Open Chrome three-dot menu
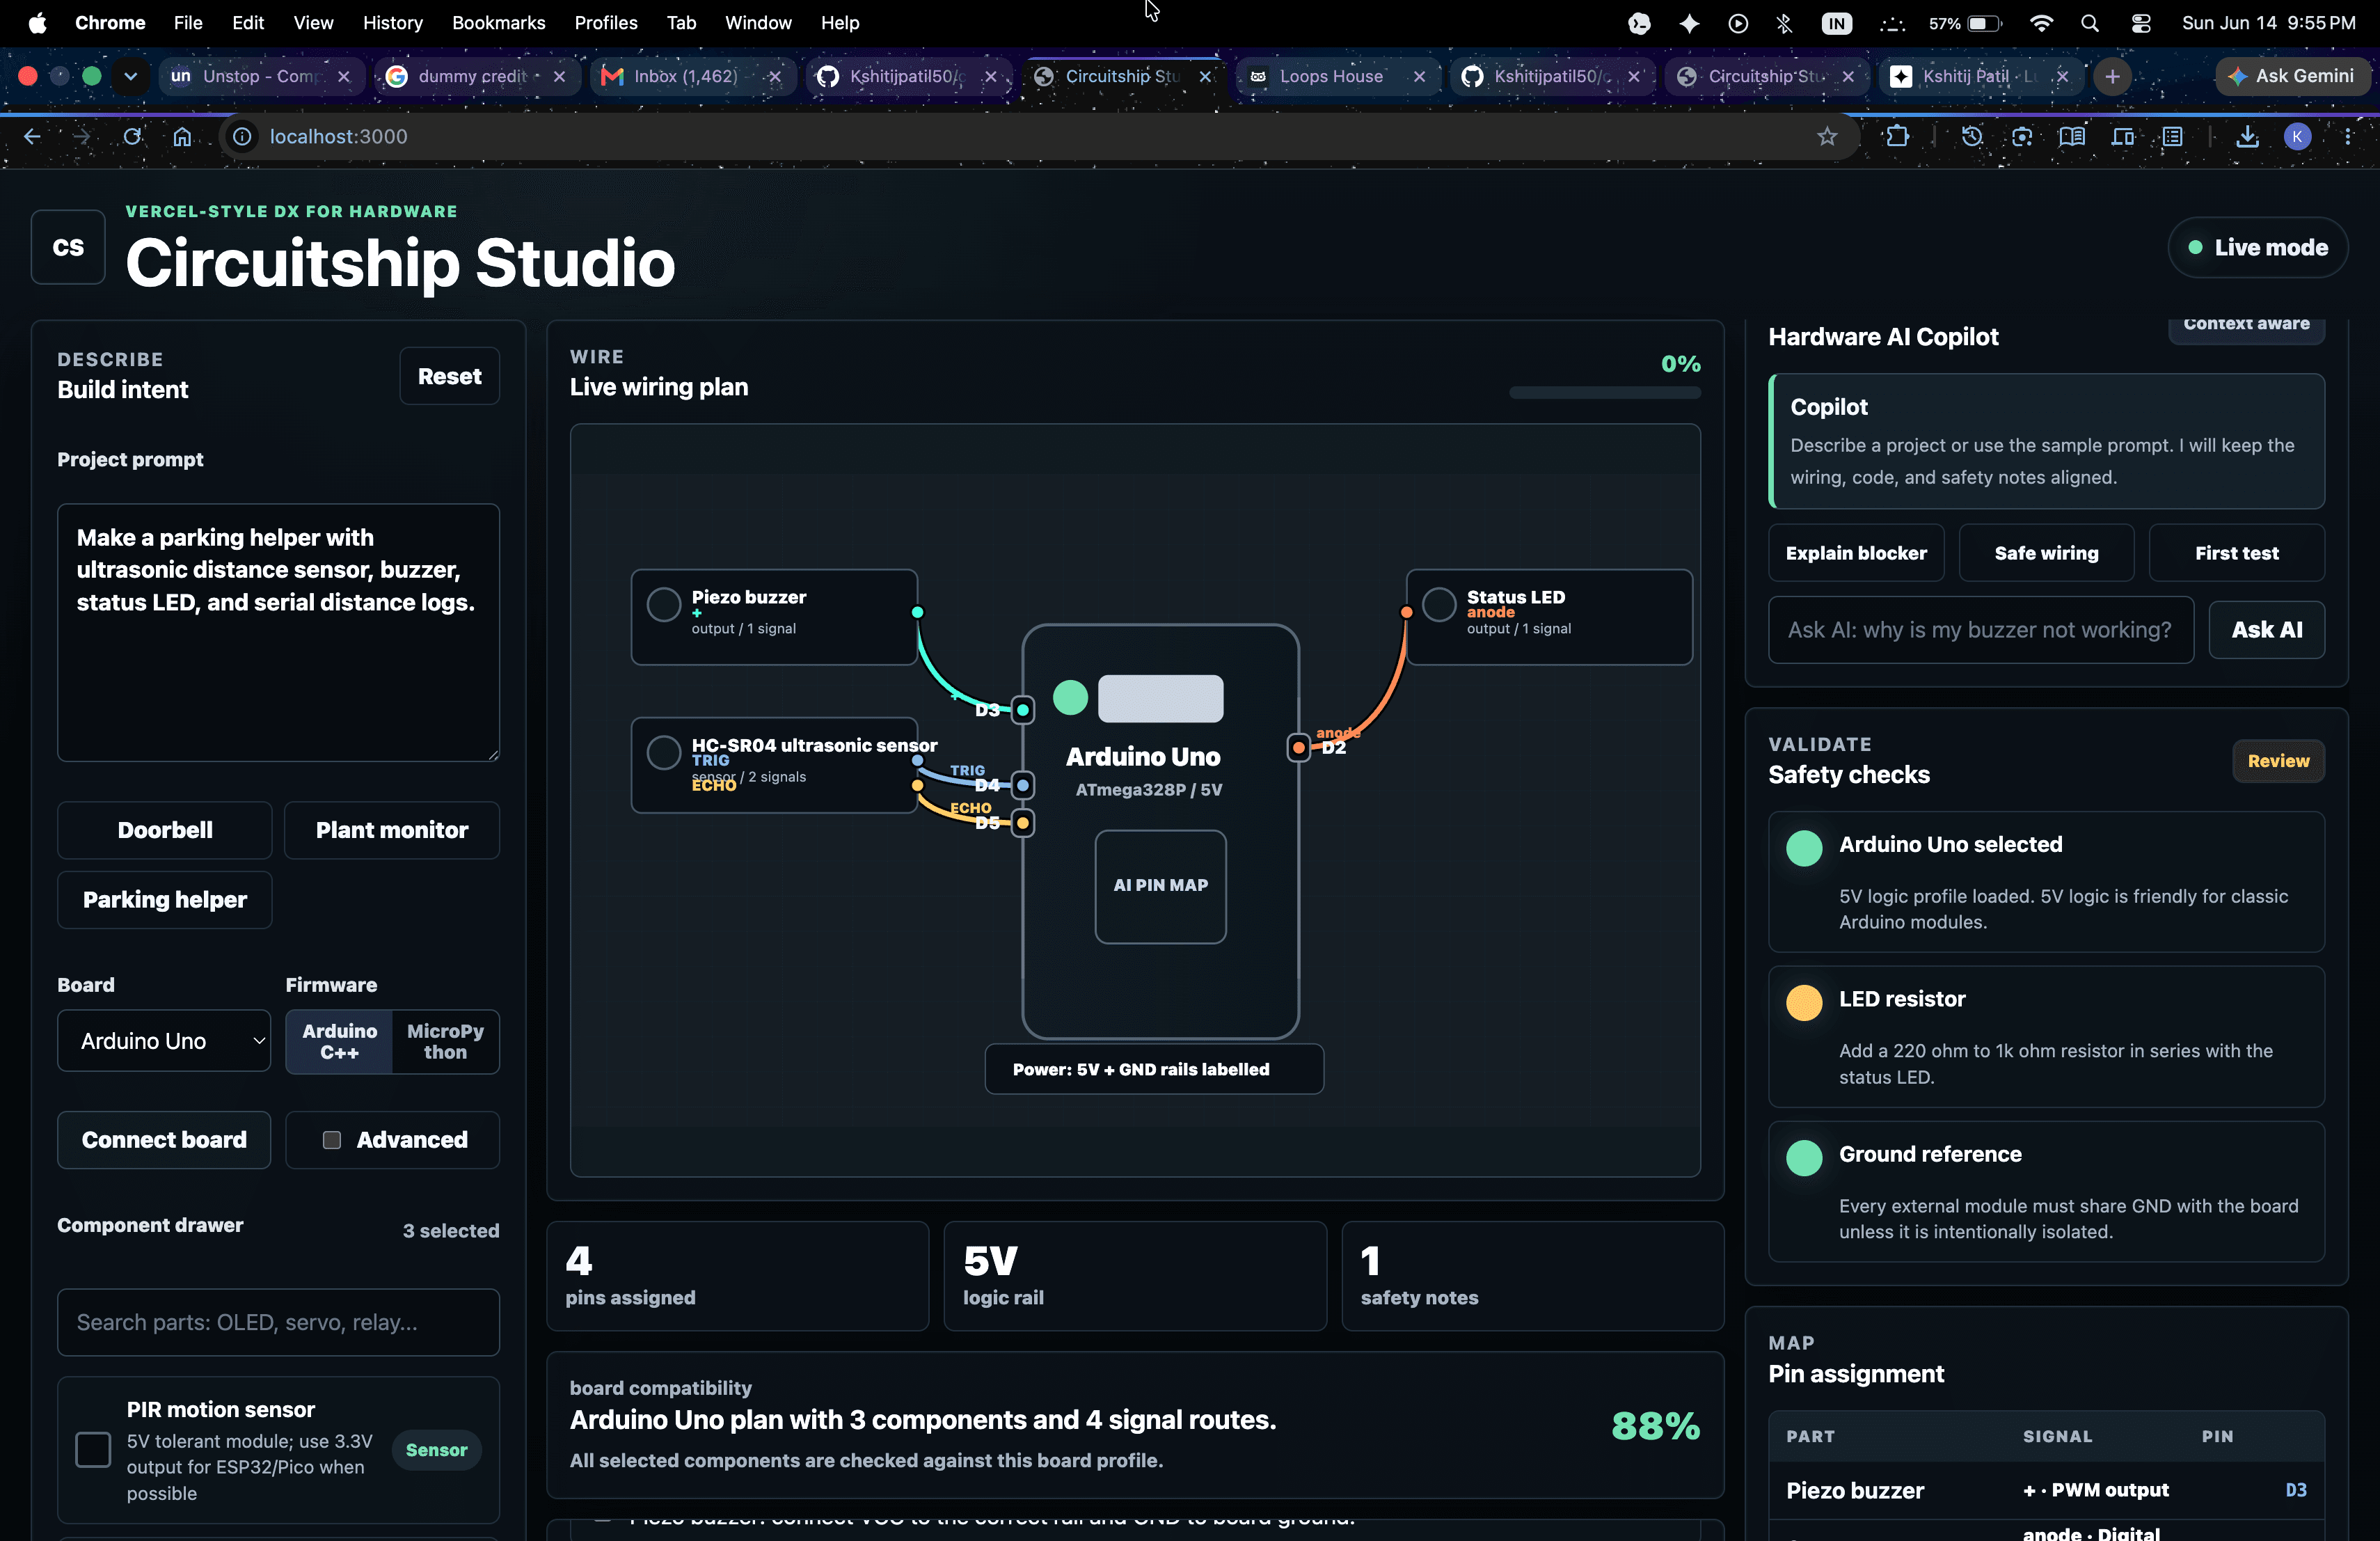This screenshot has height=1541, width=2380. pos(2348,136)
